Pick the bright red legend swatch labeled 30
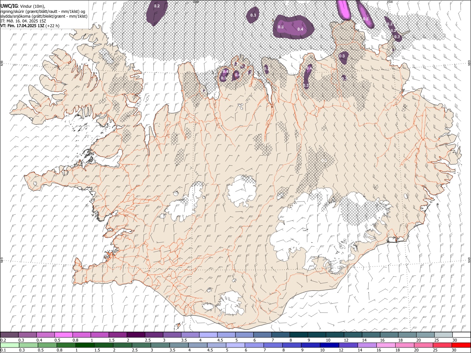This screenshot has width=471, height=353. coord(461,345)
